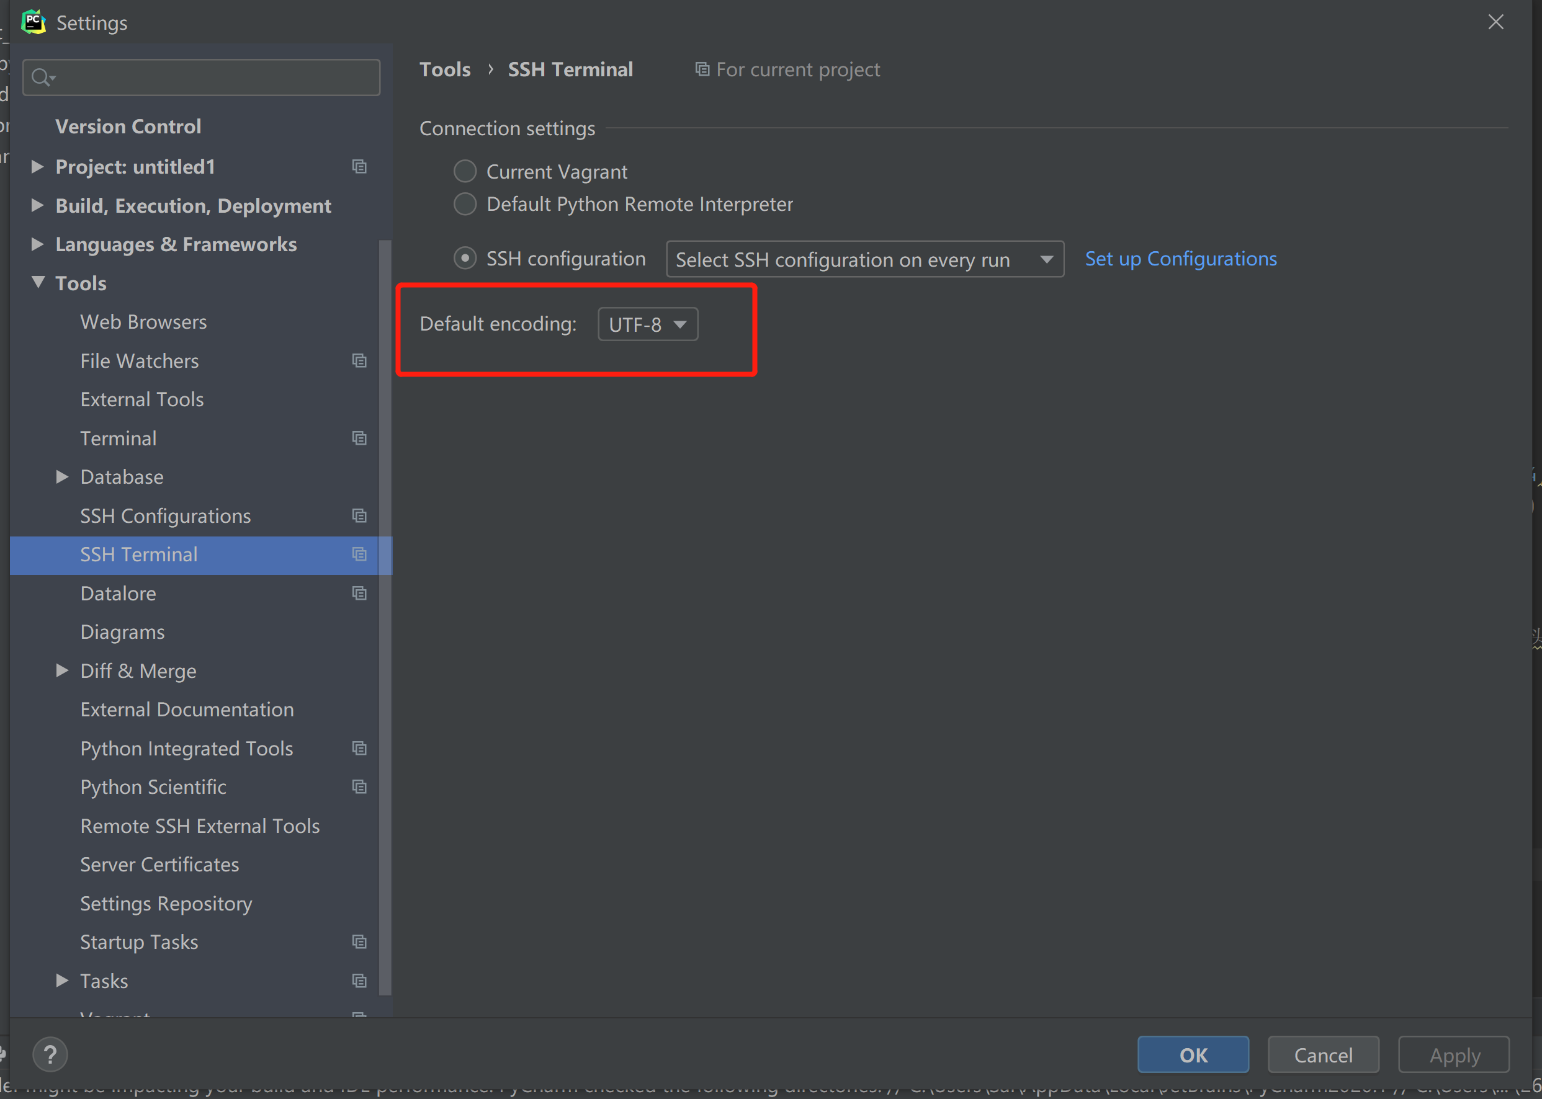Open External Tools settings page
1542x1099 pixels.
pos(142,399)
